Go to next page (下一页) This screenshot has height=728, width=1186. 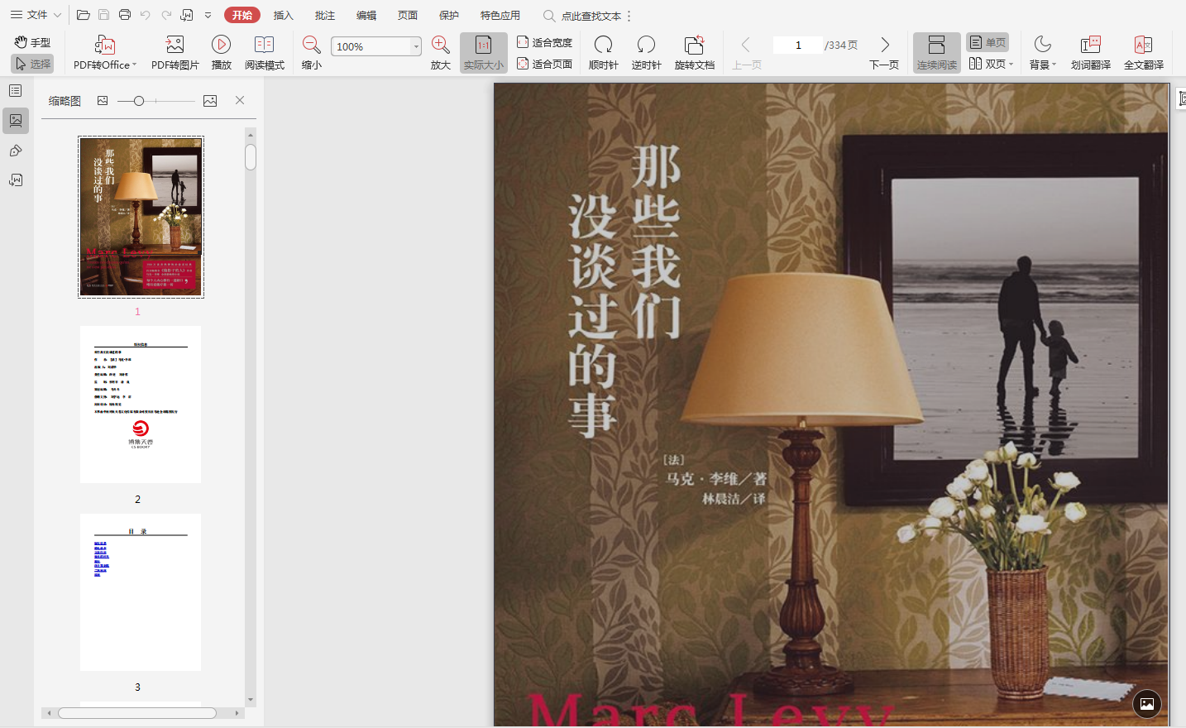tap(884, 53)
